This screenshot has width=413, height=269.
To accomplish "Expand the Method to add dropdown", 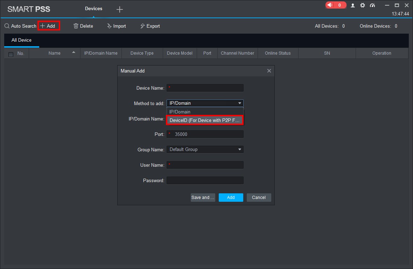I will [205, 103].
